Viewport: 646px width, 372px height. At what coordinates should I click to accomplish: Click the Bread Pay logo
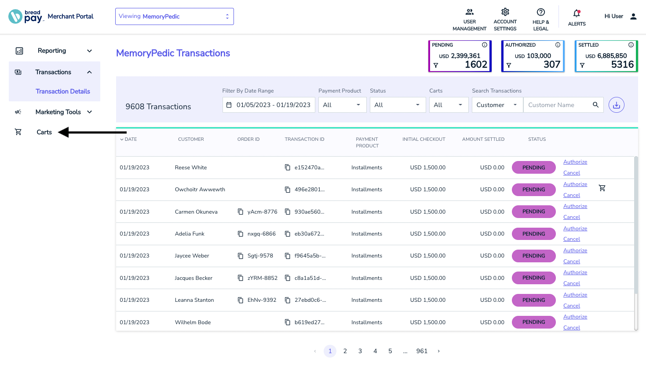tap(26, 16)
